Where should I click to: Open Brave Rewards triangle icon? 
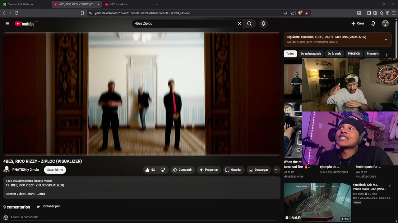point(307,13)
